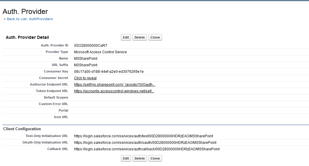The height and width of the screenshot is (166, 309).
Task: Click the Client Configuration section header
Action: (x=22, y=129)
